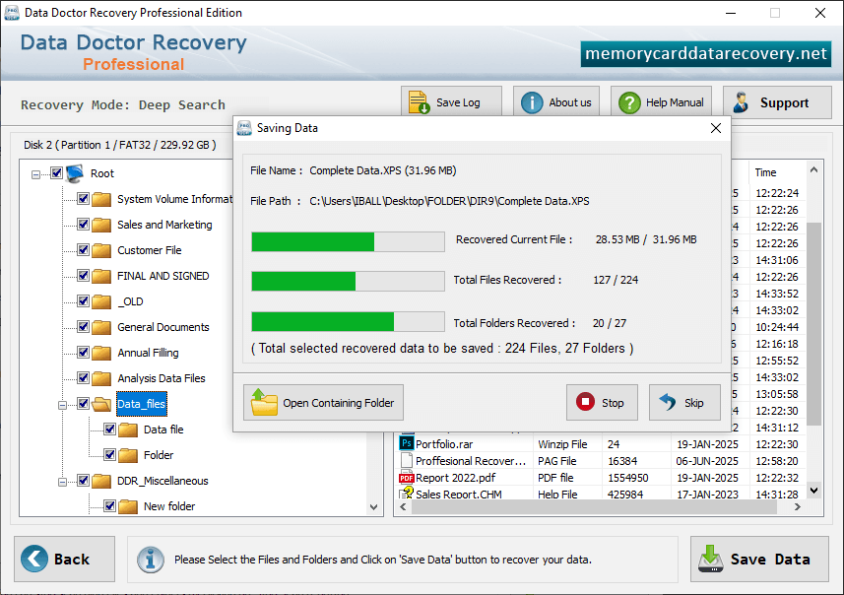Collapse the Data_files tree node
The height and width of the screenshot is (595, 844).
[62, 405]
